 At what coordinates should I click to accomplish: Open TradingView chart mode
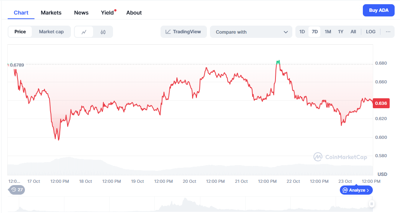(x=184, y=32)
